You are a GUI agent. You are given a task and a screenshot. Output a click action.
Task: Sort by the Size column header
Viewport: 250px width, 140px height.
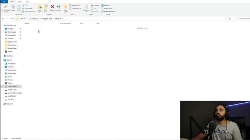[98, 23]
